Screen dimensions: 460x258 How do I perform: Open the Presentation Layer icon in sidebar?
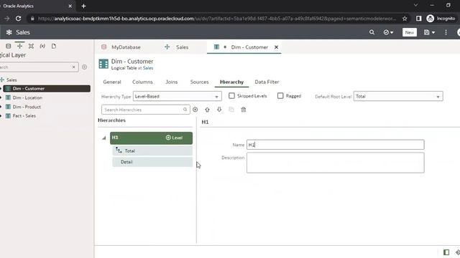31,46
